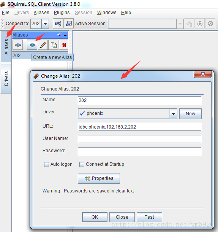Open the Session menu
The image size is (218, 232).
coord(84,13)
